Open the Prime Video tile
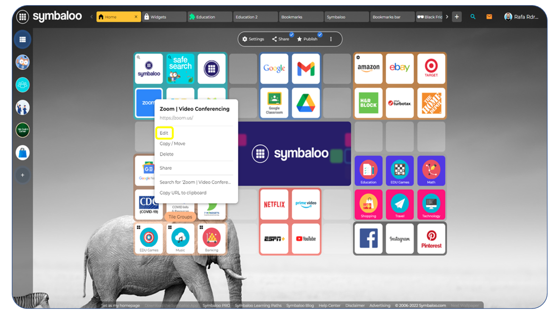This screenshot has width=557, height=315. [x=306, y=205]
